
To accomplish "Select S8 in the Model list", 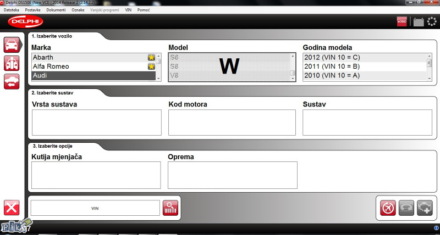I will point(229,66).
